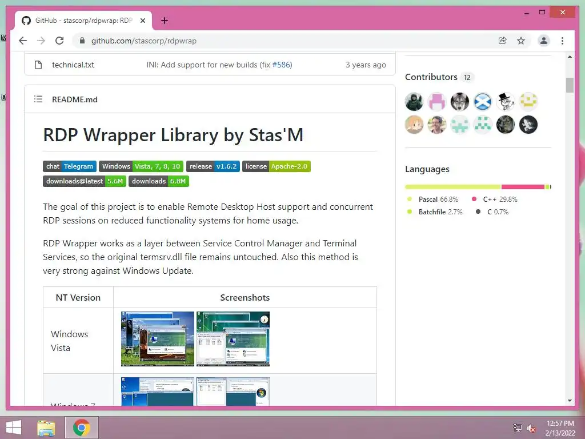The image size is (585, 439).
Task: Click the dark round photo contributor avatar
Action: [x=506, y=124]
